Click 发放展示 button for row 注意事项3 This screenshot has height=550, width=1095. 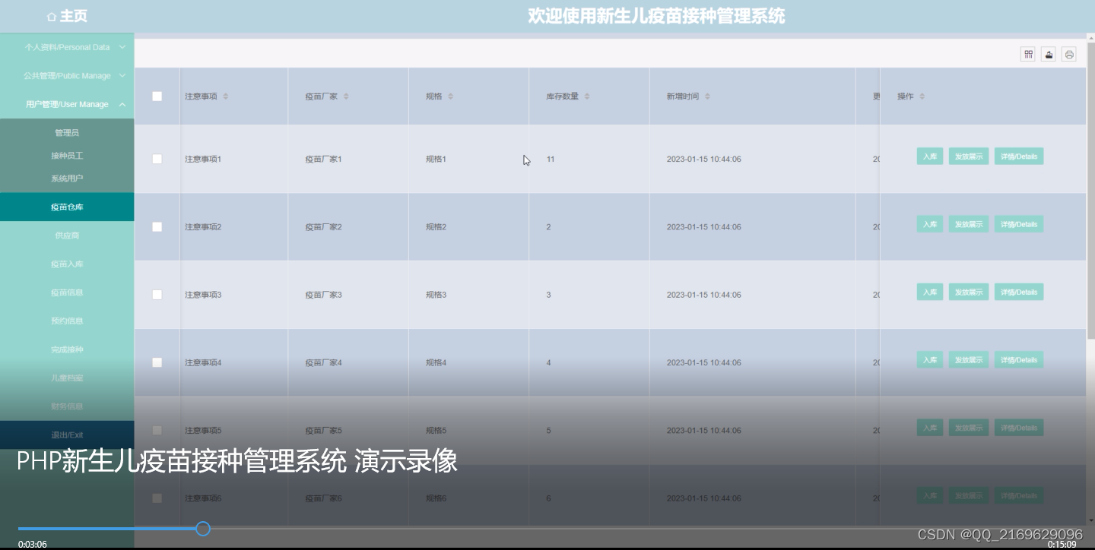[969, 292]
